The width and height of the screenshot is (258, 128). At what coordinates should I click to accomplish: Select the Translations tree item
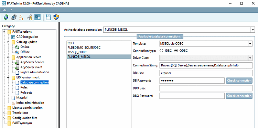(x=20, y=113)
